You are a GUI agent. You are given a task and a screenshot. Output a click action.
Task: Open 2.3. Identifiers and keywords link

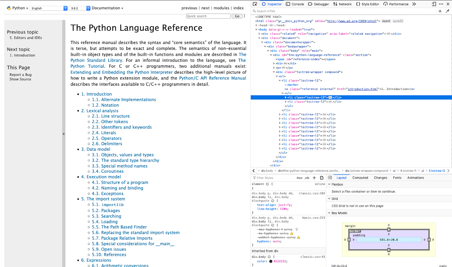[122, 127]
